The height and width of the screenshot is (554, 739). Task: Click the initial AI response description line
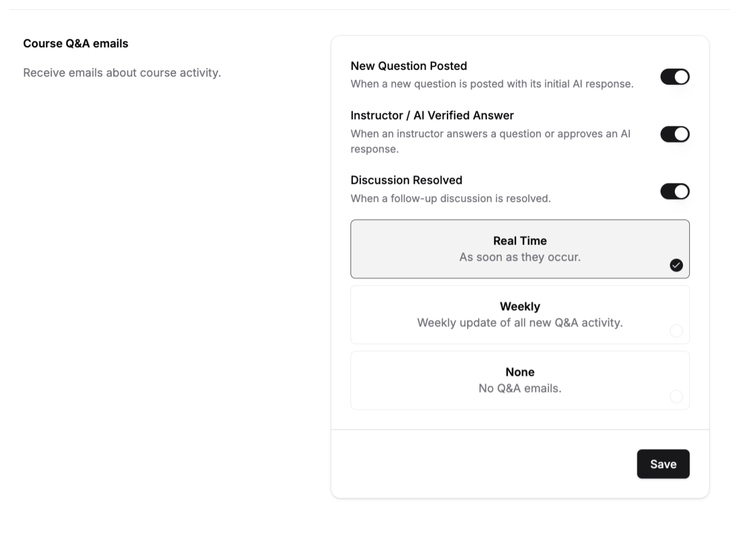[x=491, y=84]
